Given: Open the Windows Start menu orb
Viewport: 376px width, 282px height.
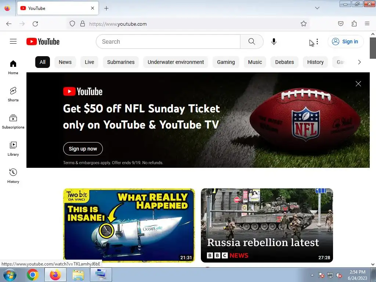Looking at the screenshot, I should (x=10, y=275).
